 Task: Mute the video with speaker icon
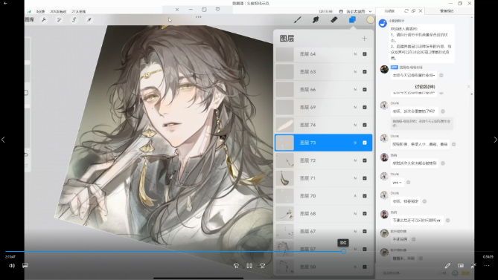(x=12, y=265)
